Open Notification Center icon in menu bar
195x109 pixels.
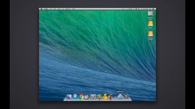click(154, 9)
